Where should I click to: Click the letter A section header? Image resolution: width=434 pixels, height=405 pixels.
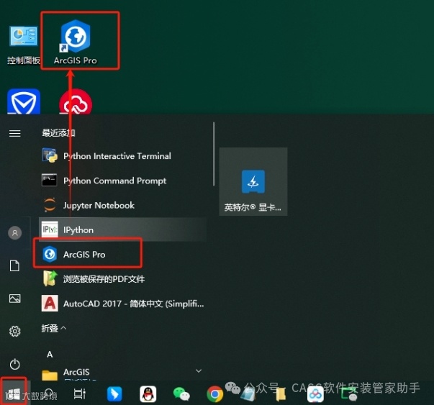coord(50,355)
